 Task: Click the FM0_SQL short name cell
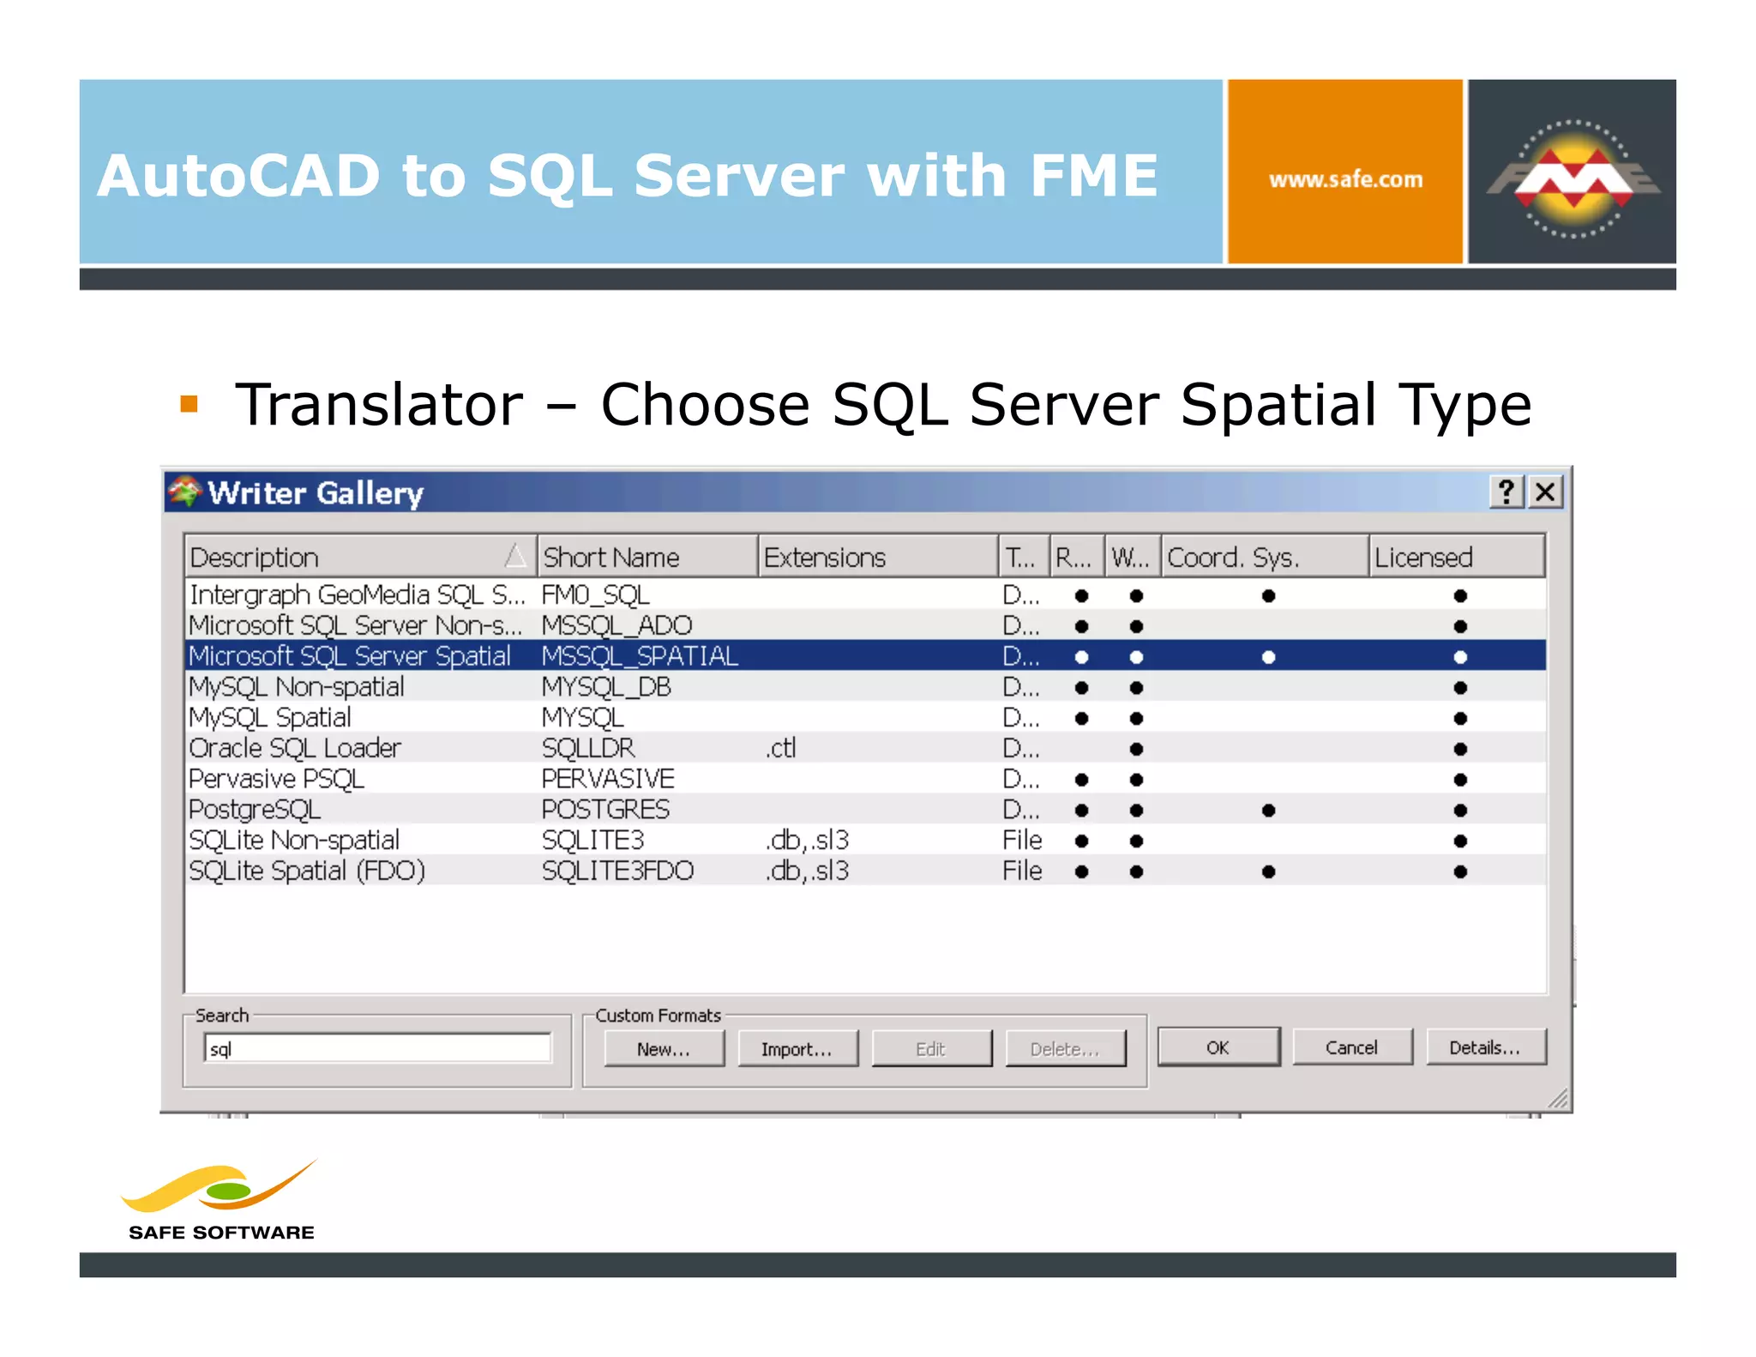tap(595, 594)
